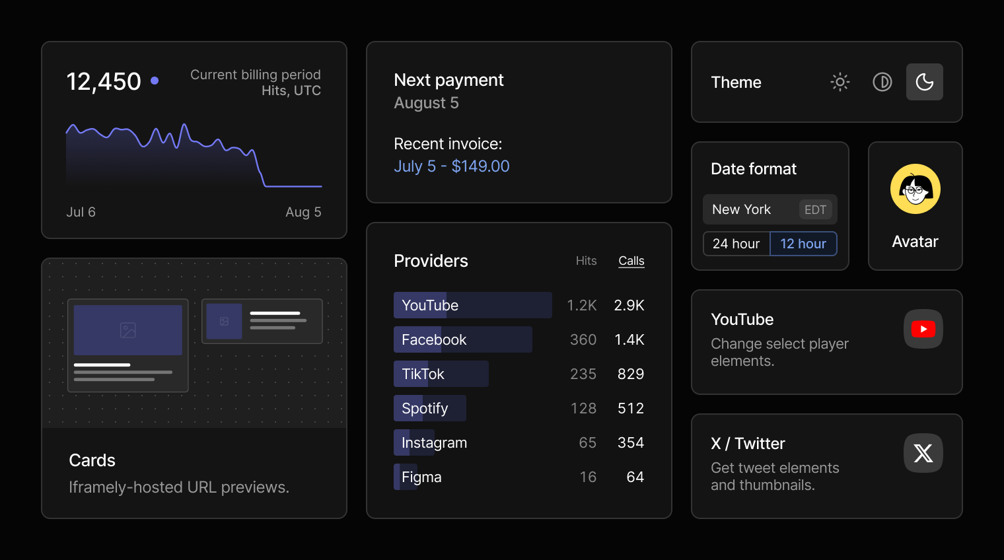Click the TikTok provider bar
The height and width of the screenshot is (560, 1004).
tap(441, 374)
